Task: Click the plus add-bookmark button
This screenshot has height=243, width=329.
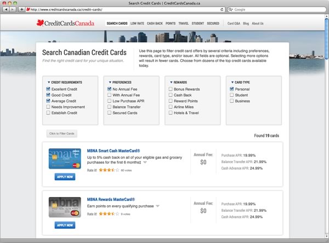Action: coord(21,9)
